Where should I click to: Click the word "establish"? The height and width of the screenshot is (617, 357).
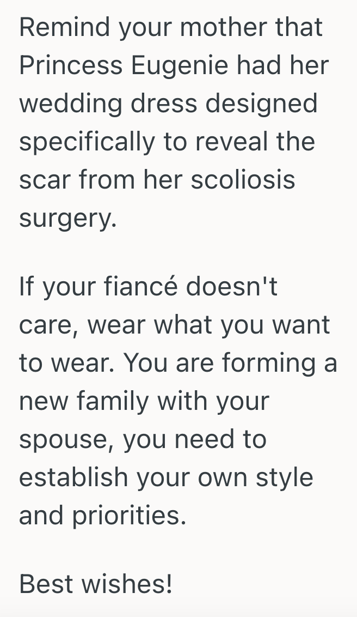tap(73, 477)
